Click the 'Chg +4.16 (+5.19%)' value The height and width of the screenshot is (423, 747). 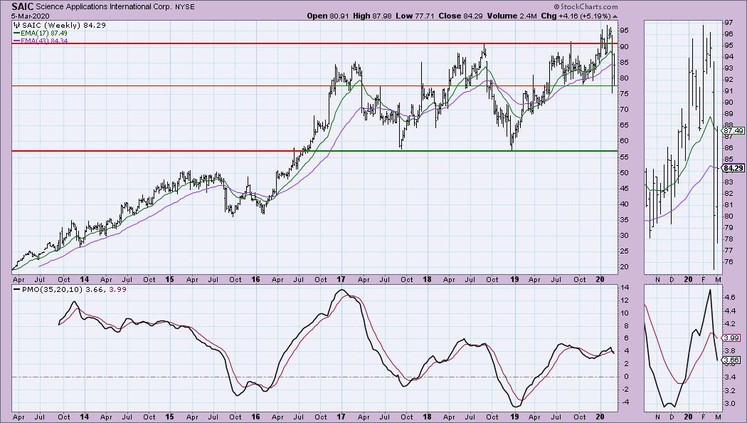pos(576,16)
